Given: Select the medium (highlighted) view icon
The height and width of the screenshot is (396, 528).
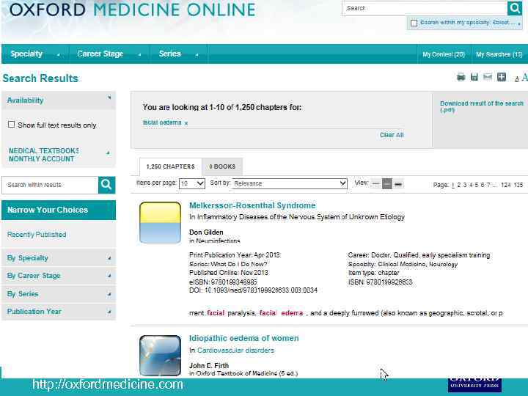Looking at the screenshot, I should click(x=387, y=184).
